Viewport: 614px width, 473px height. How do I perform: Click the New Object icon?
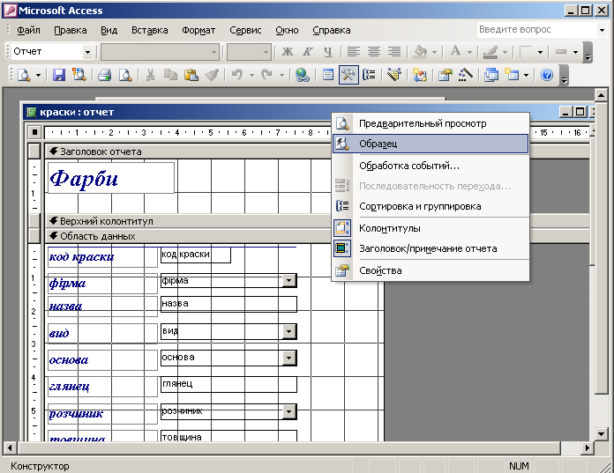pyautogui.click(x=512, y=75)
